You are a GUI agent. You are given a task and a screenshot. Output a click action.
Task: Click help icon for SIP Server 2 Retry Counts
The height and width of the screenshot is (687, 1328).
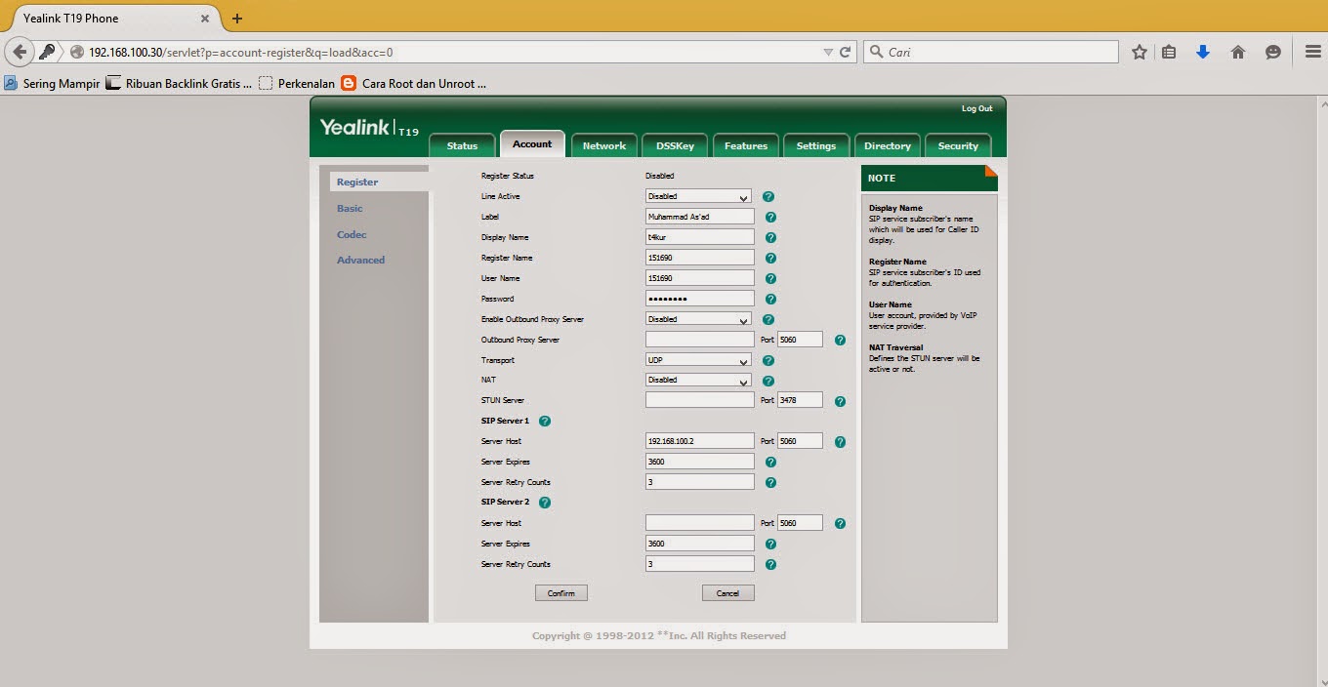click(x=770, y=565)
